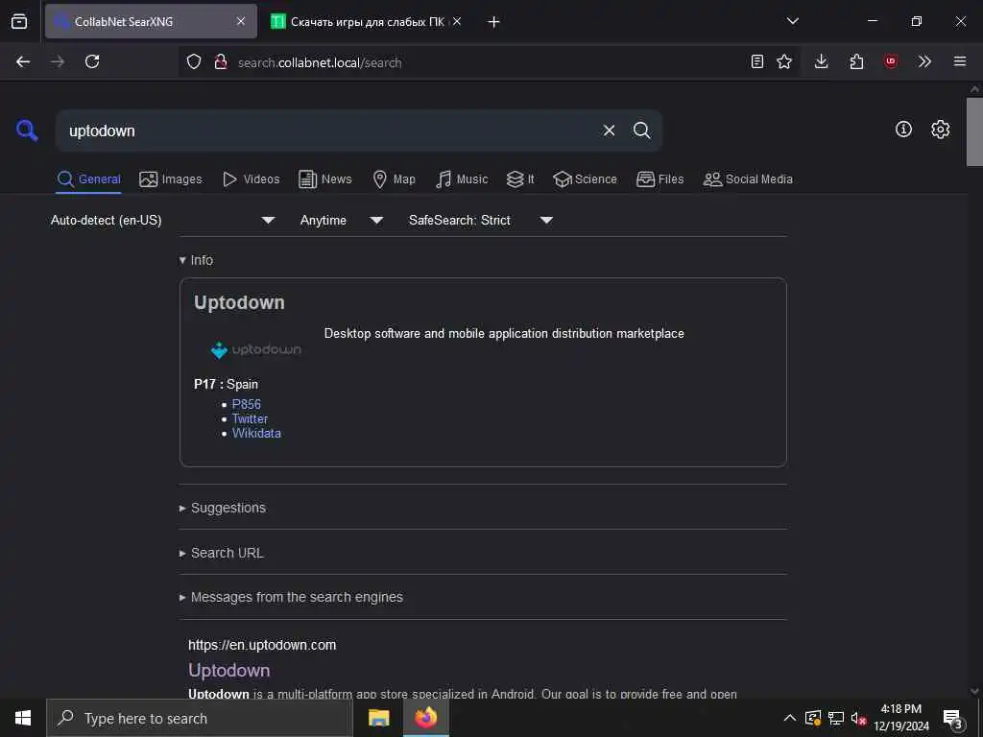Click the insecure connection padlock icon

pyautogui.click(x=221, y=62)
